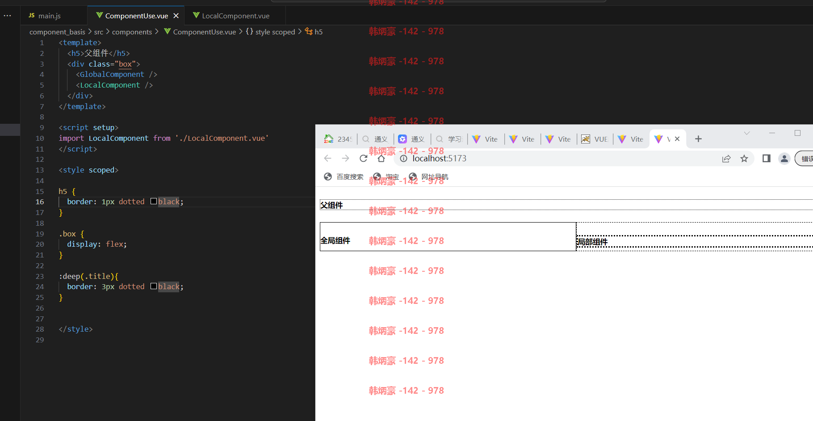The height and width of the screenshot is (421, 813).
Task: Place cursor on the import LocalComponent line
Action: pos(163,138)
